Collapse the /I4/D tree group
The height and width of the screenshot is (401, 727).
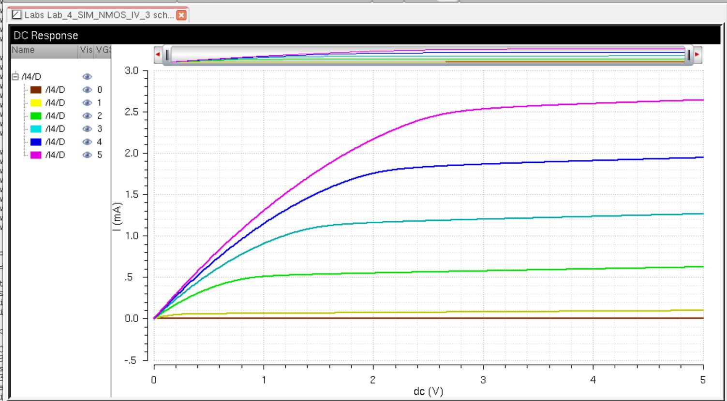(x=15, y=76)
